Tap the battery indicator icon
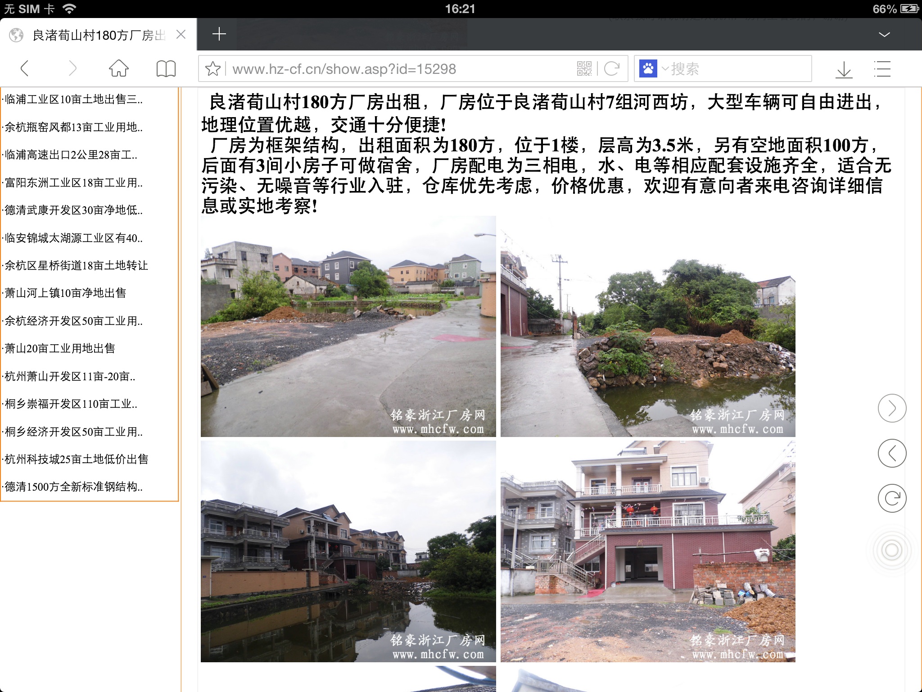The image size is (922, 692). tap(909, 9)
